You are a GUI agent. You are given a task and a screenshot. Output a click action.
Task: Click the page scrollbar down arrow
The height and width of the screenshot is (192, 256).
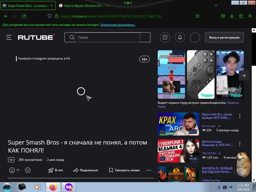pyautogui.click(x=254, y=180)
